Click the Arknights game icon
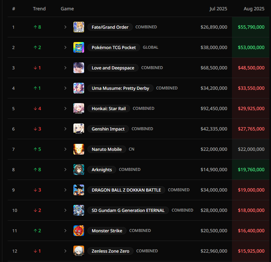This screenshot has height=262, width=271. click(79, 170)
